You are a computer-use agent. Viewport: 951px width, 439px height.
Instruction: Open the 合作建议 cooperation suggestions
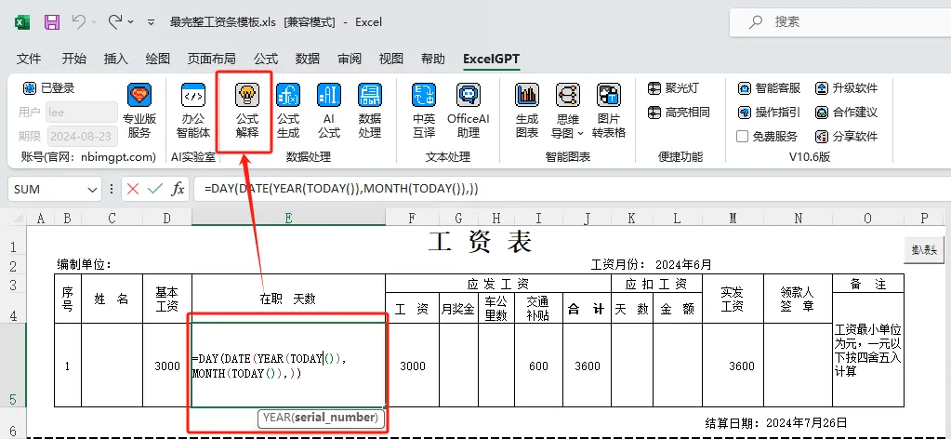847,113
